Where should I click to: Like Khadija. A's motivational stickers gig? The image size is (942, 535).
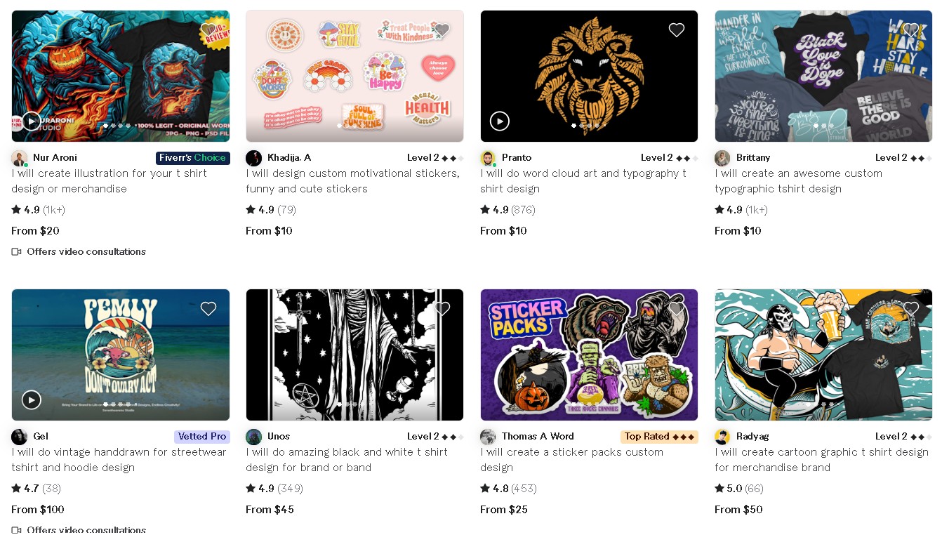point(442,30)
